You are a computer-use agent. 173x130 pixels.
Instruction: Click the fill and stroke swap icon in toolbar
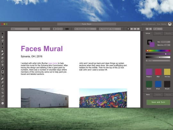click(3, 68)
